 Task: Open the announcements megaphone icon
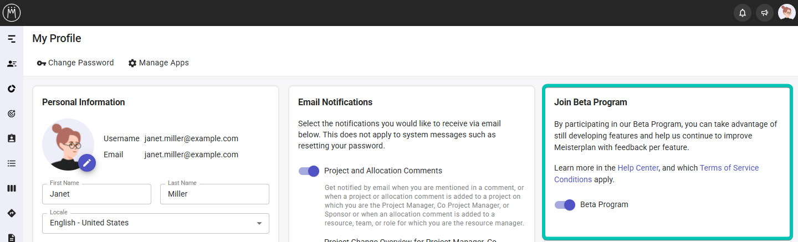point(765,13)
